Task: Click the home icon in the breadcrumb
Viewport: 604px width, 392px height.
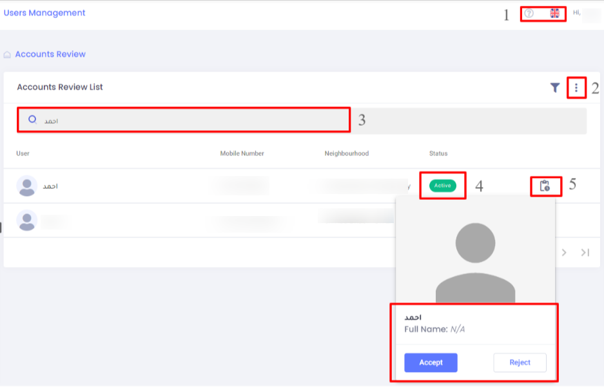Action: pos(7,55)
